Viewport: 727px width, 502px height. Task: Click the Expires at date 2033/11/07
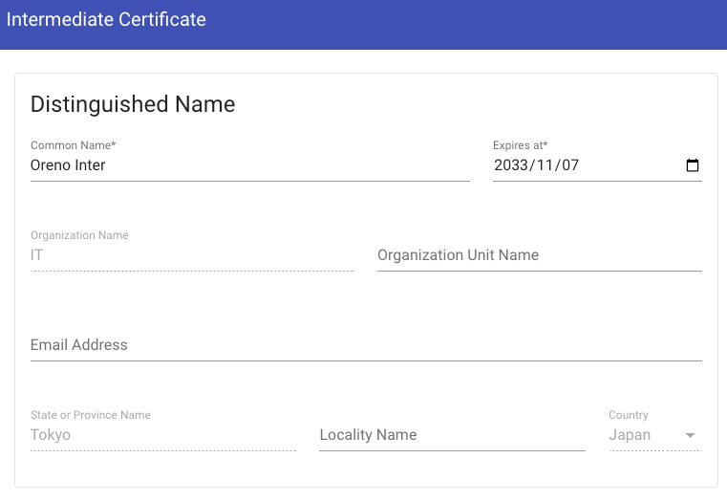click(537, 165)
